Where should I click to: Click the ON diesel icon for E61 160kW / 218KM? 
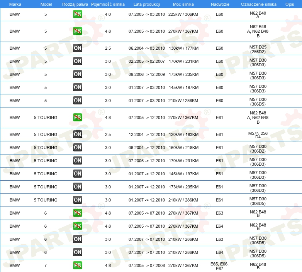(78, 148)
